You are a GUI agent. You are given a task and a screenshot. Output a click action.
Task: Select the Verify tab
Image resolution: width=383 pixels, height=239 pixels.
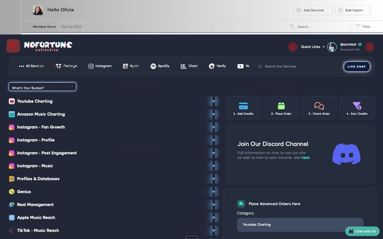pos(217,66)
